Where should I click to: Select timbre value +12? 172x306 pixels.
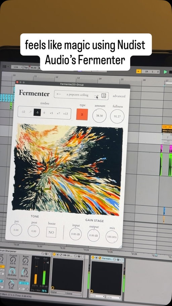coord(66,113)
